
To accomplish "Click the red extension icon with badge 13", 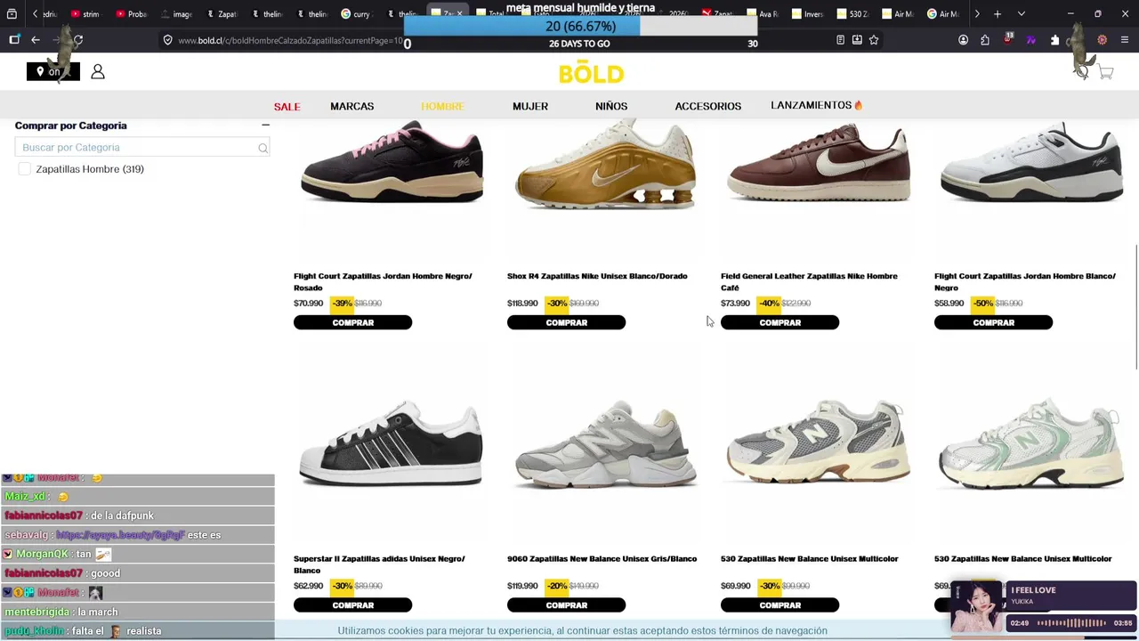I will (1008, 39).
